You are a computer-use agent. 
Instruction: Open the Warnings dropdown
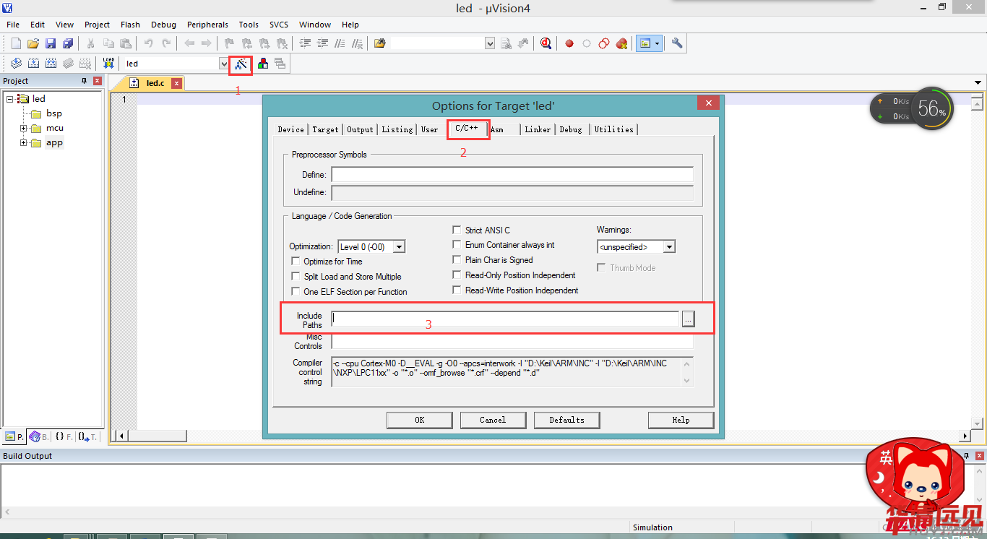669,247
